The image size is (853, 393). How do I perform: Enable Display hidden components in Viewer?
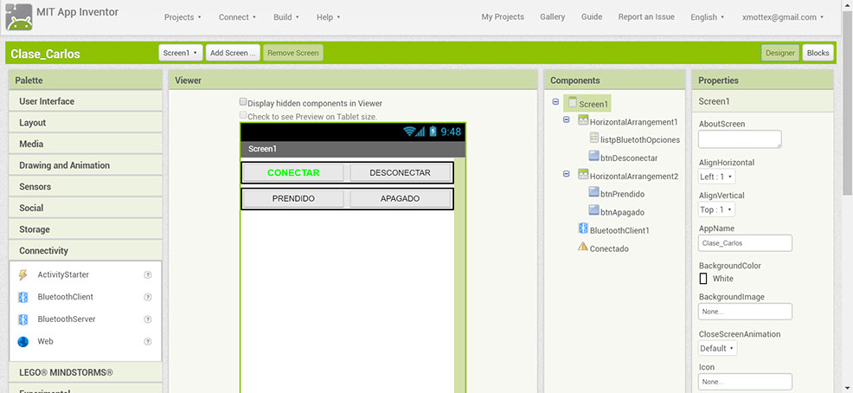click(243, 102)
